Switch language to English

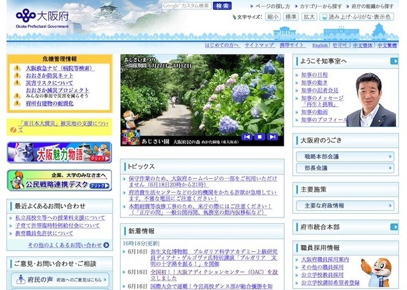pos(320,45)
